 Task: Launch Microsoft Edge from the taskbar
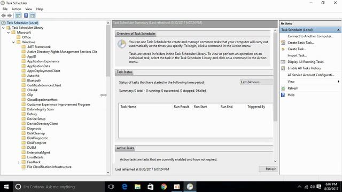pos(125,187)
